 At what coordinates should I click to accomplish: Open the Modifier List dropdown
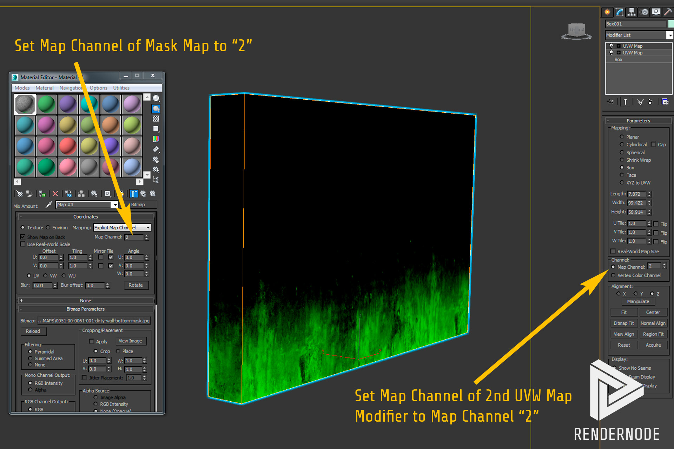pos(669,35)
